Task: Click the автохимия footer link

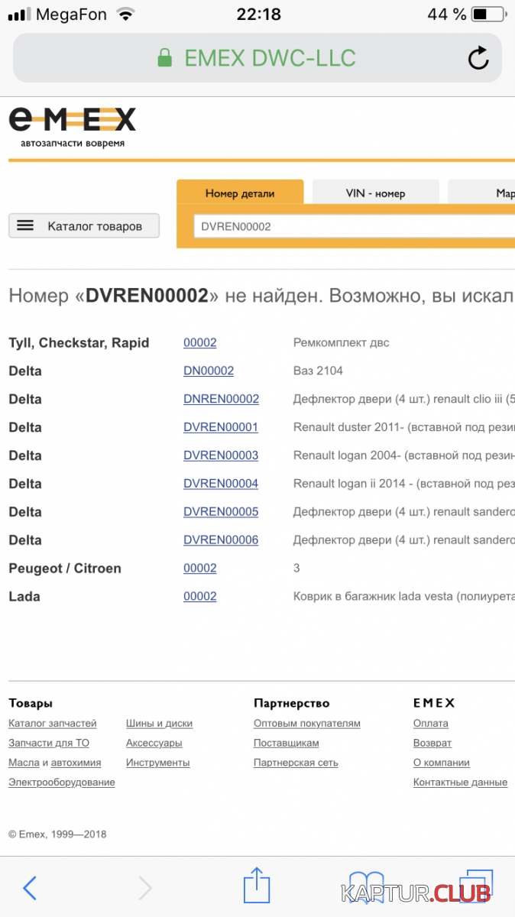Action: 76,763
